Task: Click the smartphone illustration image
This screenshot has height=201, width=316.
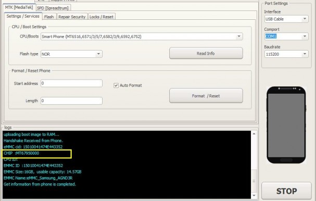Action: click(286, 125)
